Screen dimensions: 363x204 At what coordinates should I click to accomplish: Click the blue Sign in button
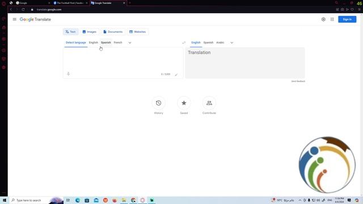point(347,19)
